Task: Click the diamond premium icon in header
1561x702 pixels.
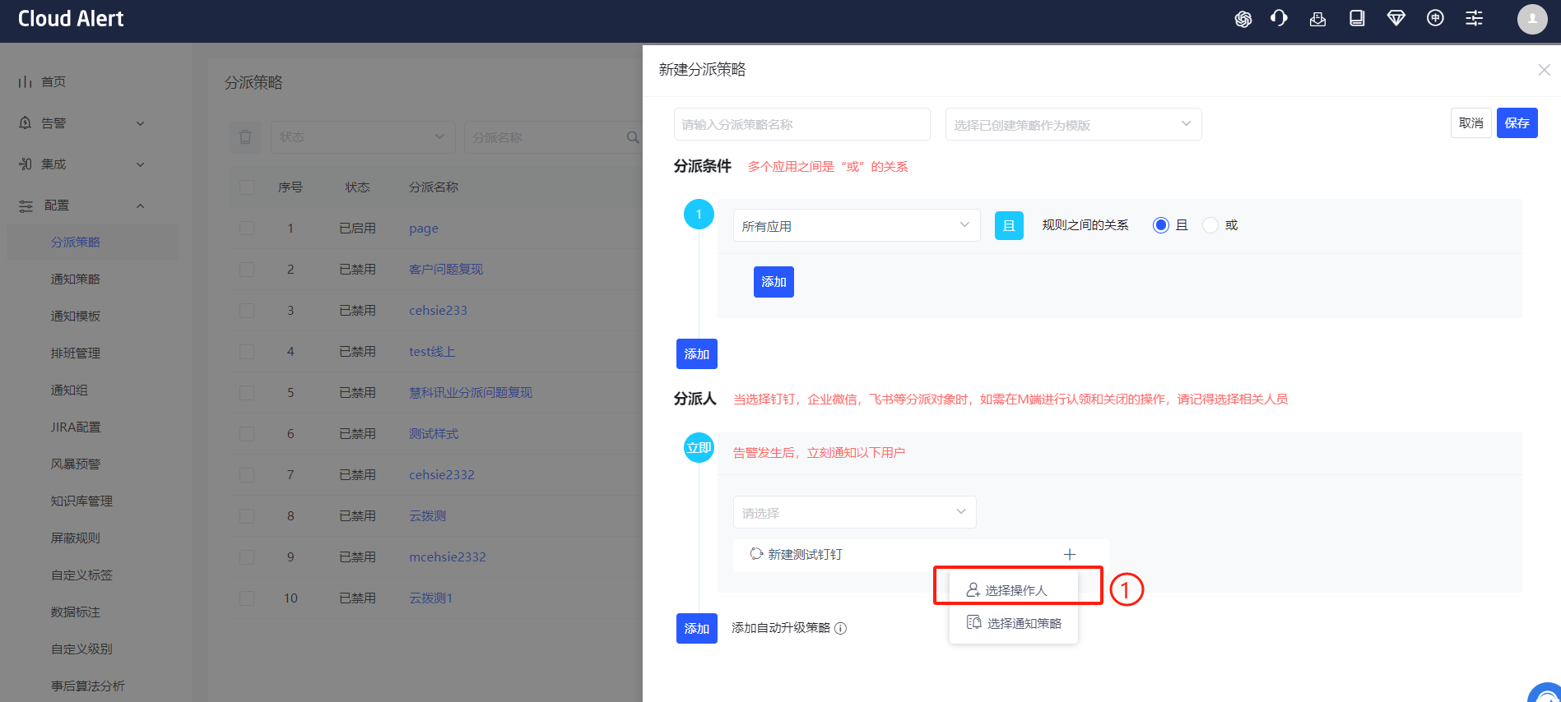Action: (1396, 18)
